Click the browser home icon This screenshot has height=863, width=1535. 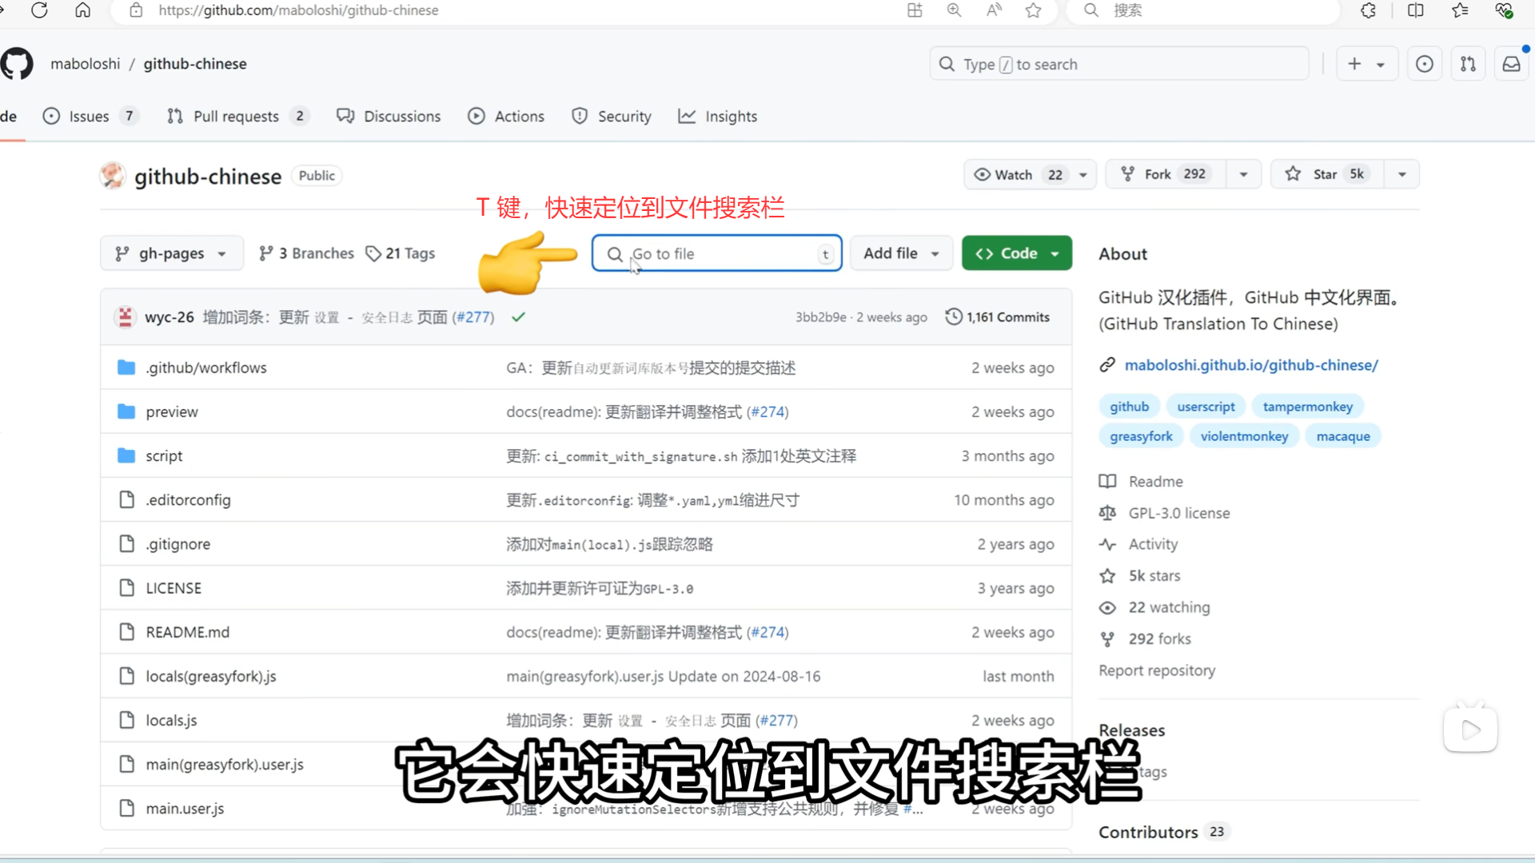82,10
